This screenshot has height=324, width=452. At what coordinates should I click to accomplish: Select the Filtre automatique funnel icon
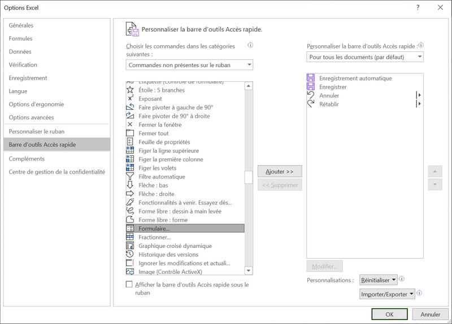coord(130,176)
